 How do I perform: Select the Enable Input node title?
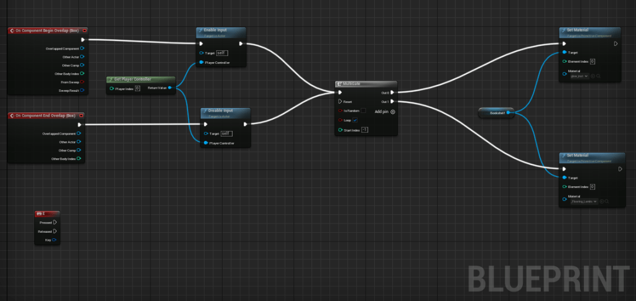pyautogui.click(x=221, y=30)
